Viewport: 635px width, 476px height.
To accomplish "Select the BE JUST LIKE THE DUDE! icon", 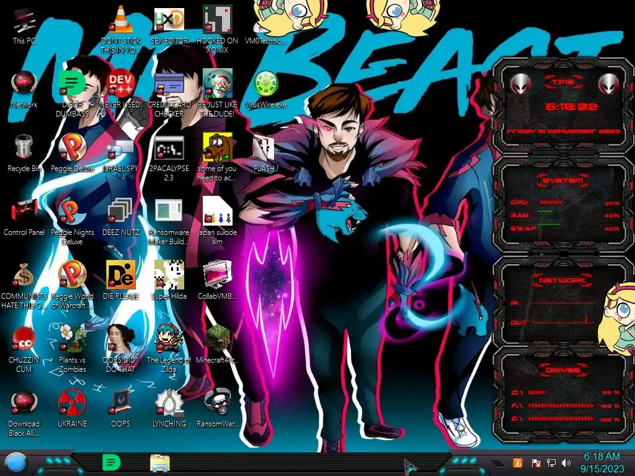I will [x=218, y=94].
